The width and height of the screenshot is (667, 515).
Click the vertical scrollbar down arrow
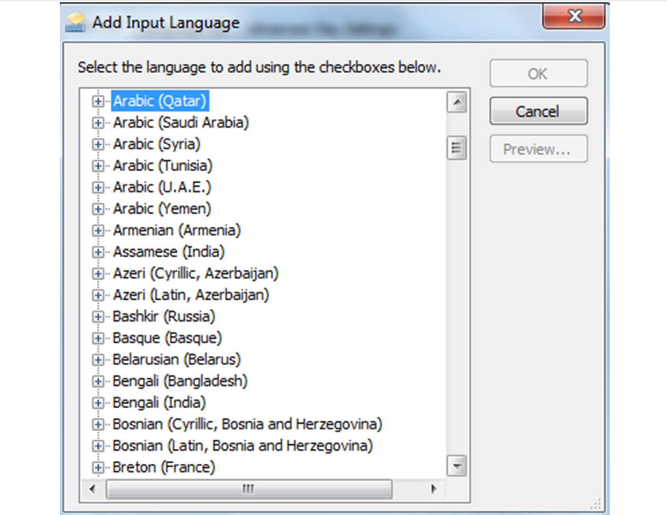click(457, 466)
